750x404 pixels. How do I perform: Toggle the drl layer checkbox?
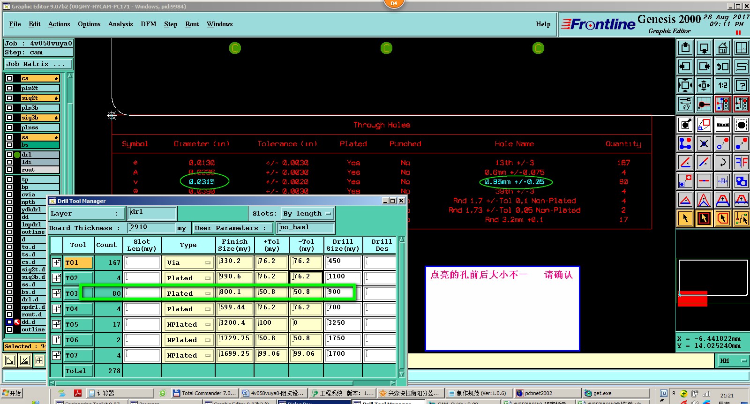9,155
